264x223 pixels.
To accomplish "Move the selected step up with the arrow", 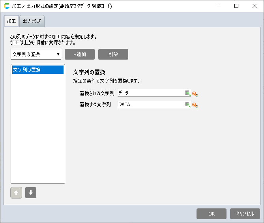I will coord(16,193).
